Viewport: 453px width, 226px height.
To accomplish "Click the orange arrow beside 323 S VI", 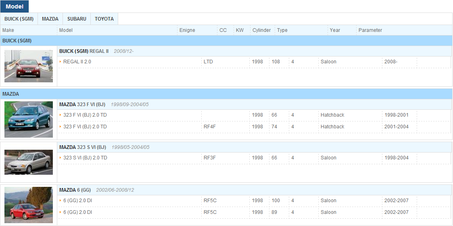I will [x=61, y=158].
